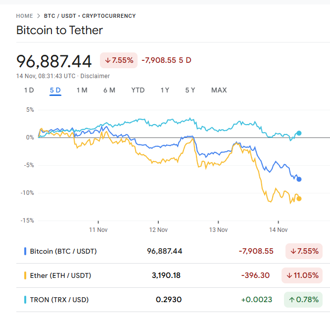Select the 5 D time range tab

(55, 90)
